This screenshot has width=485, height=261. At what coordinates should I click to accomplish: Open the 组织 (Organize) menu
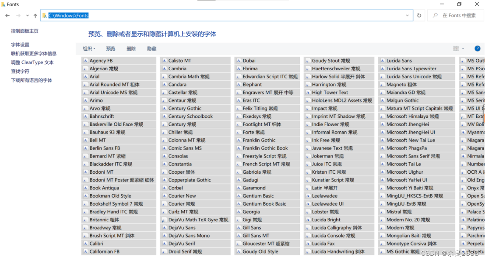click(x=89, y=48)
